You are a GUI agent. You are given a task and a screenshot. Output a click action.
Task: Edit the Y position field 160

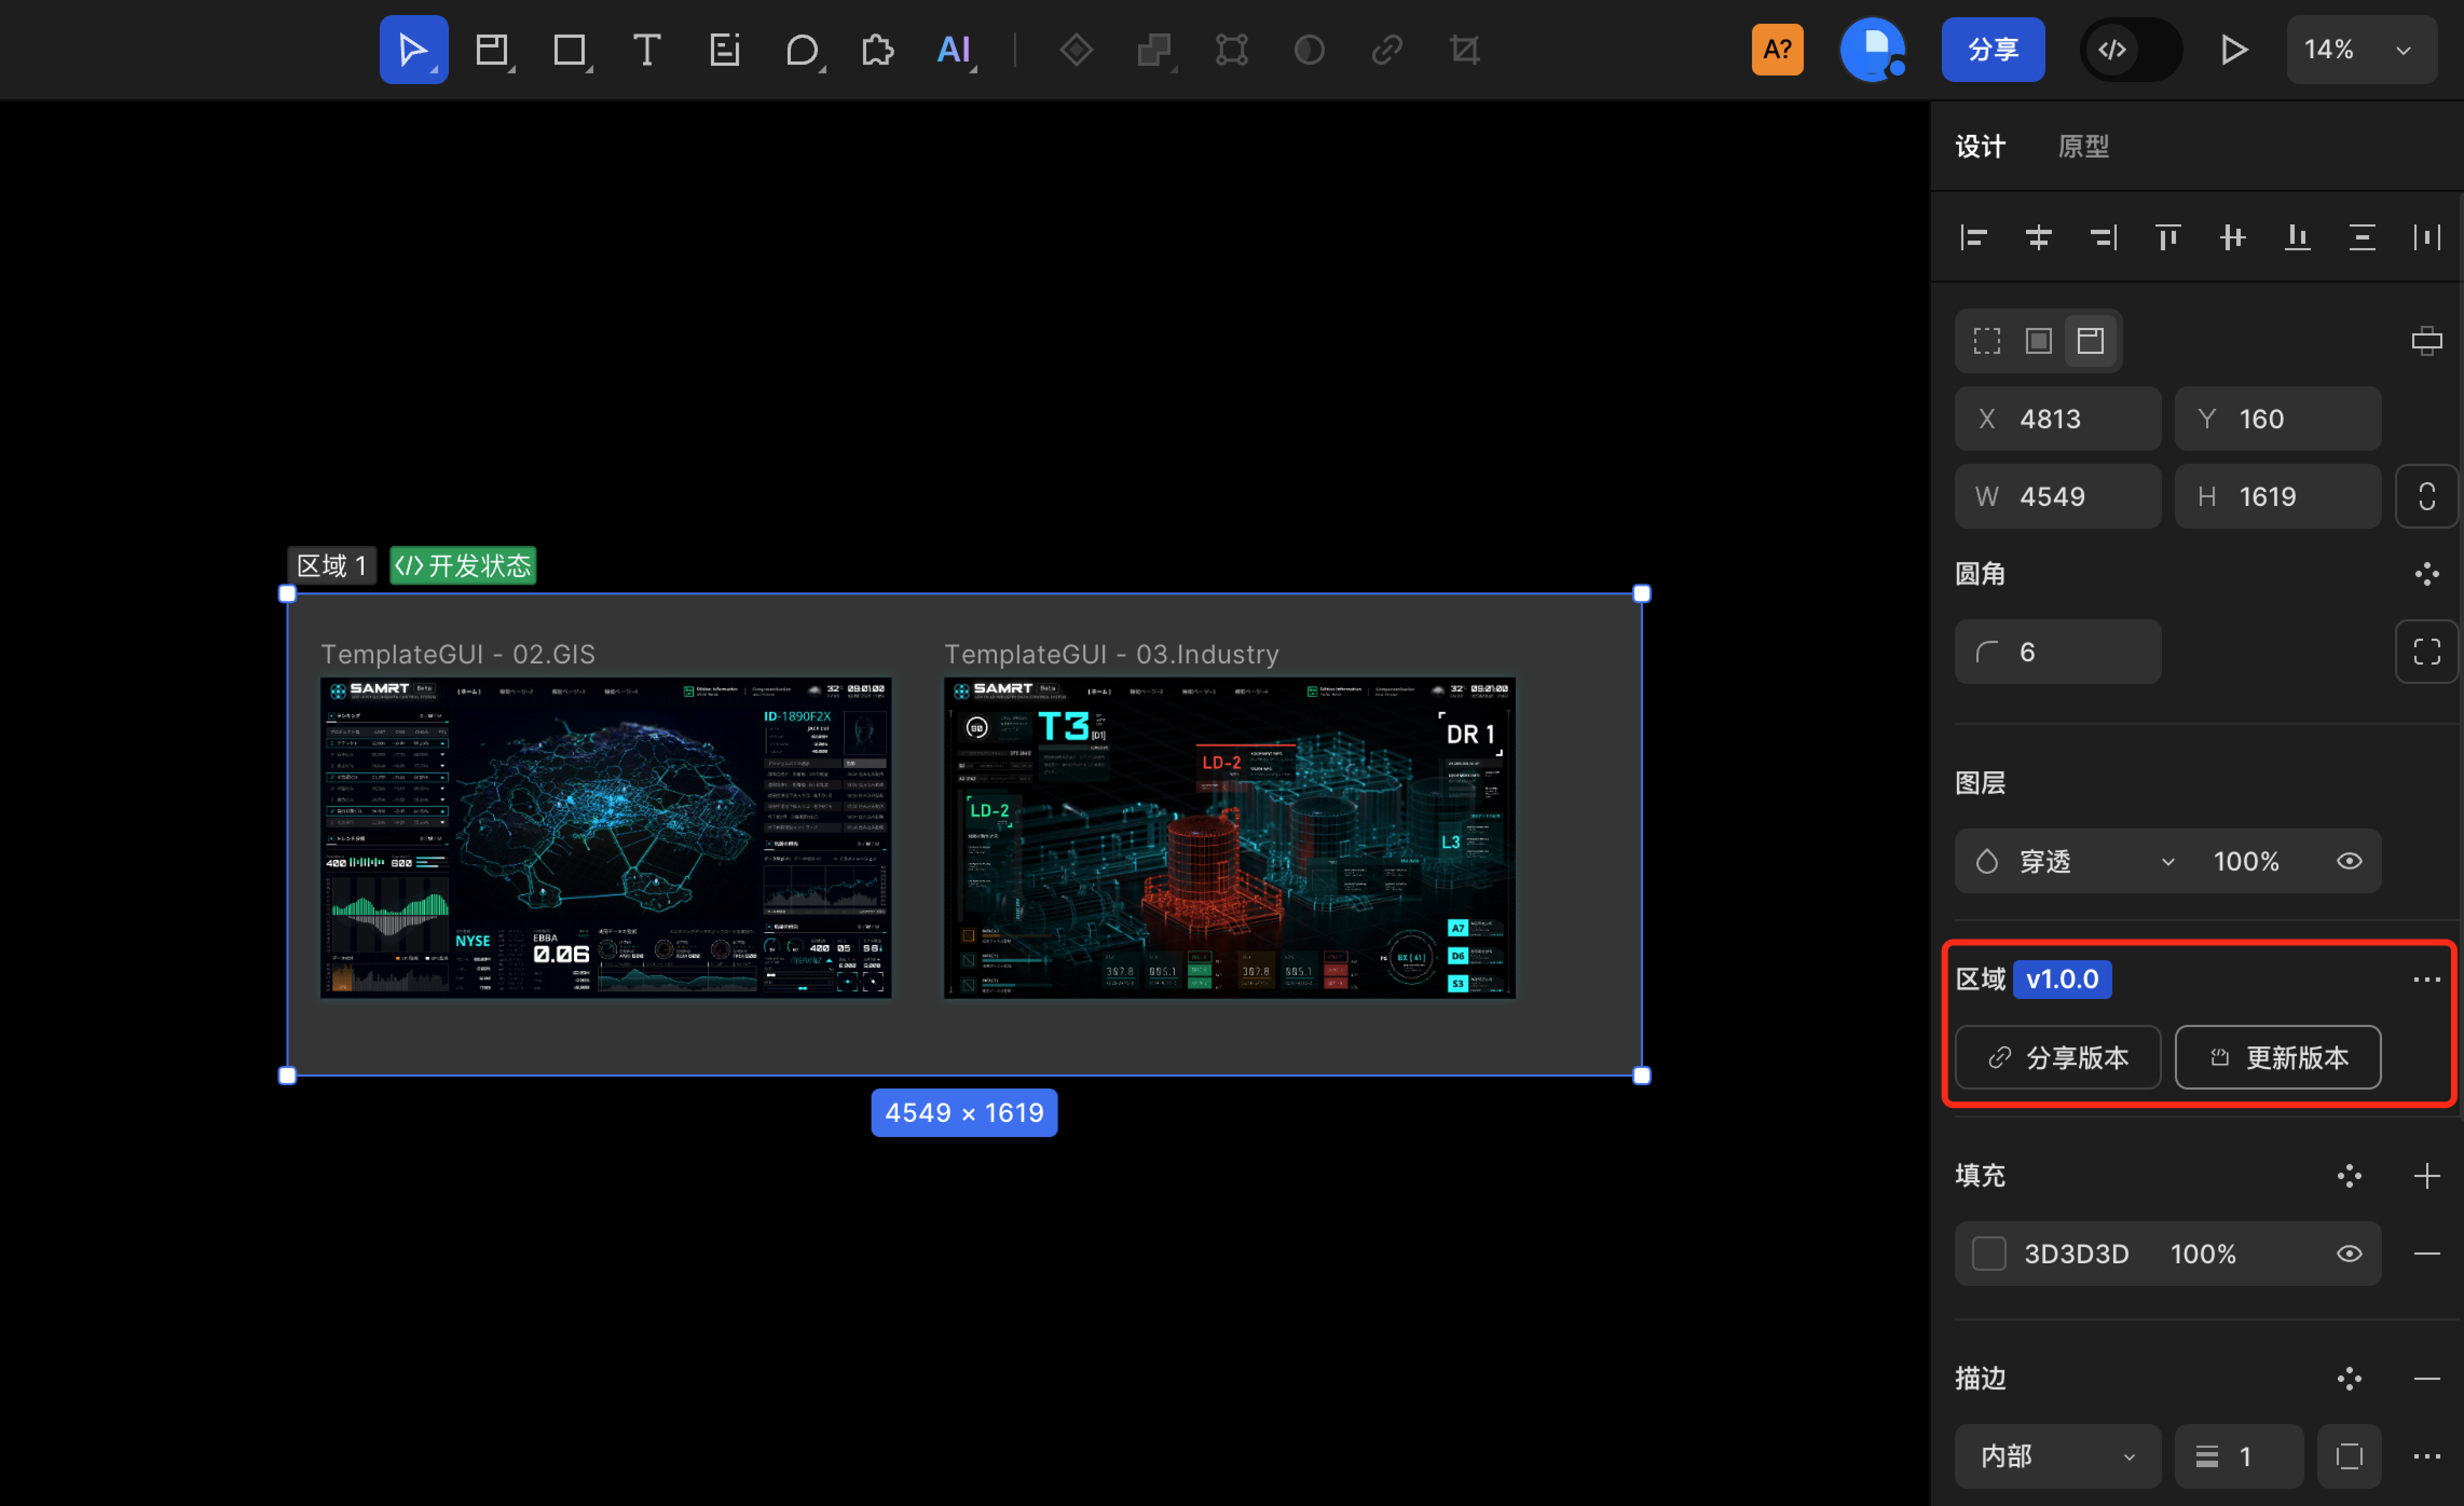2278,419
